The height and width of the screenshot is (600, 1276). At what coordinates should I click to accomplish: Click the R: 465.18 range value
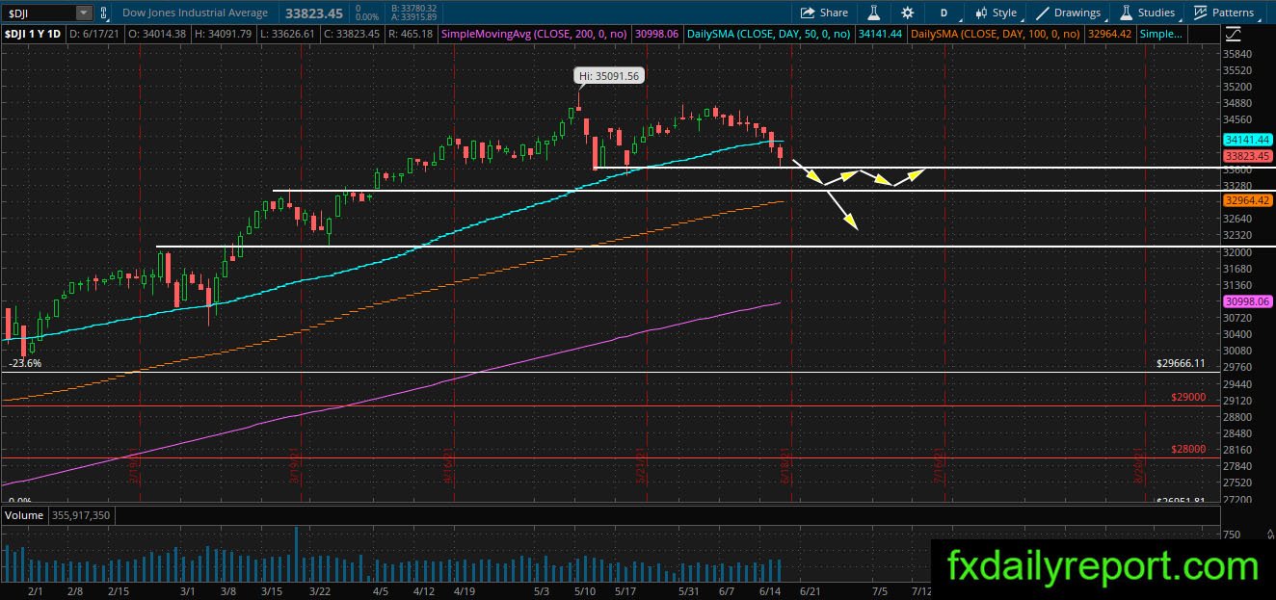411,34
